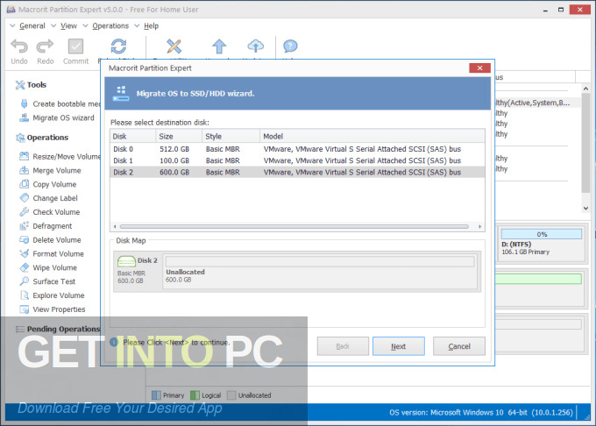
Task: Click the Tools section header
Action: [x=31, y=85]
